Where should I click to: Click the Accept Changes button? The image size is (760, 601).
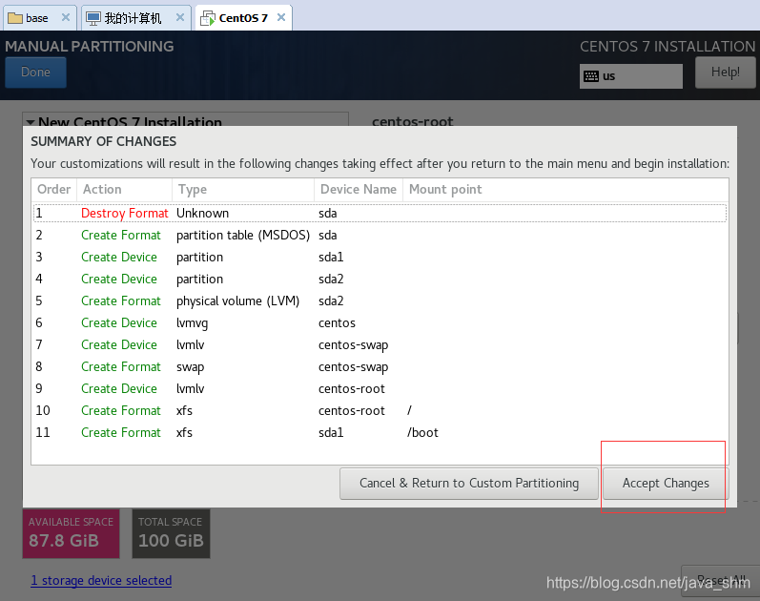pyautogui.click(x=665, y=483)
